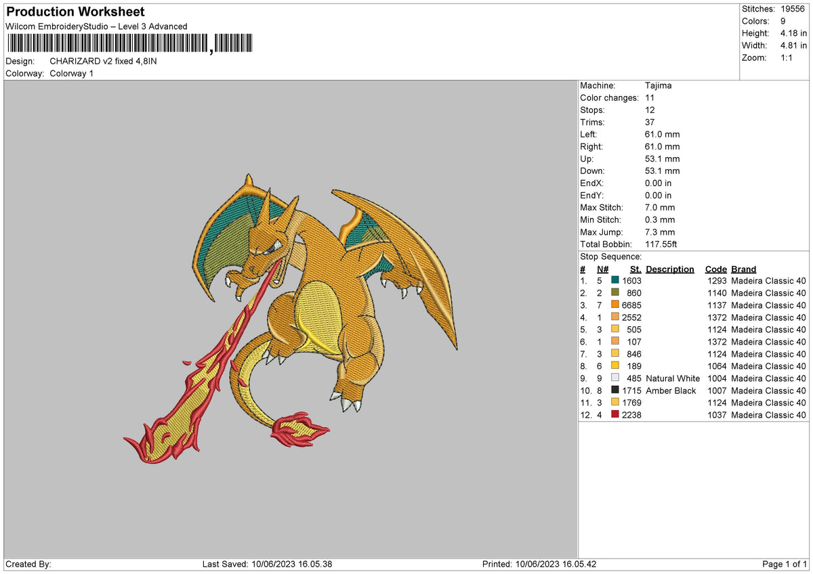
Task: Click the Brand column header
Action: point(743,269)
